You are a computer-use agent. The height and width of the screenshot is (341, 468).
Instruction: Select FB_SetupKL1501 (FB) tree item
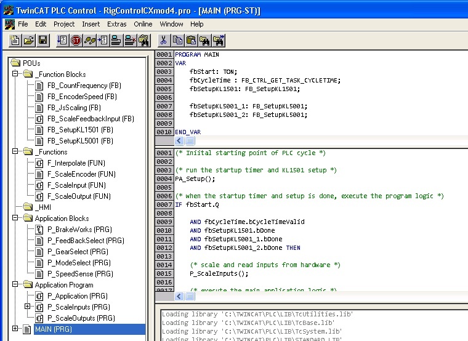(x=80, y=130)
